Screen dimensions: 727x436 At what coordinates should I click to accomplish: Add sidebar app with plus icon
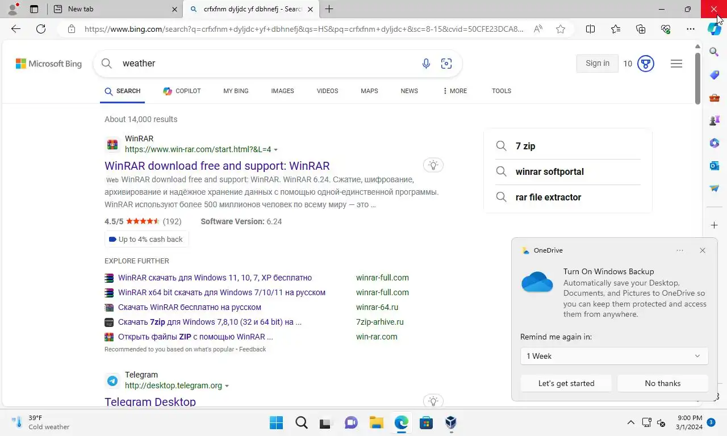pyautogui.click(x=715, y=225)
